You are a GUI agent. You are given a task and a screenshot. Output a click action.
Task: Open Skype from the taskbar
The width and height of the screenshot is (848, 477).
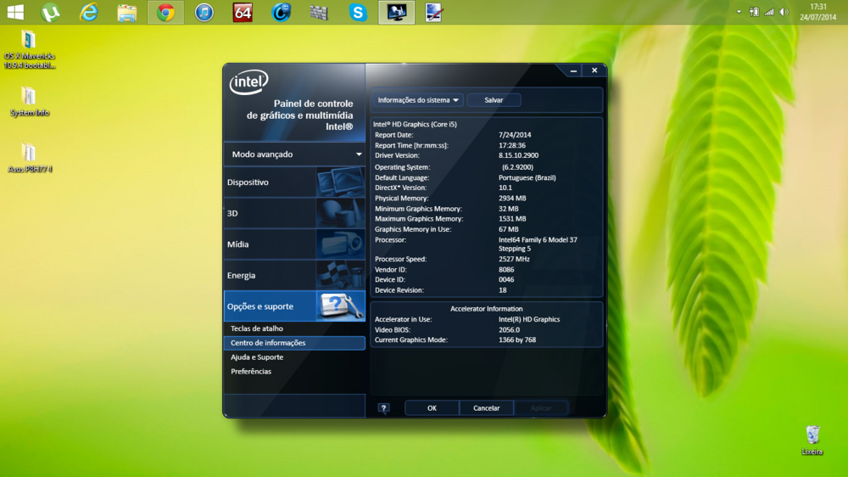click(358, 13)
